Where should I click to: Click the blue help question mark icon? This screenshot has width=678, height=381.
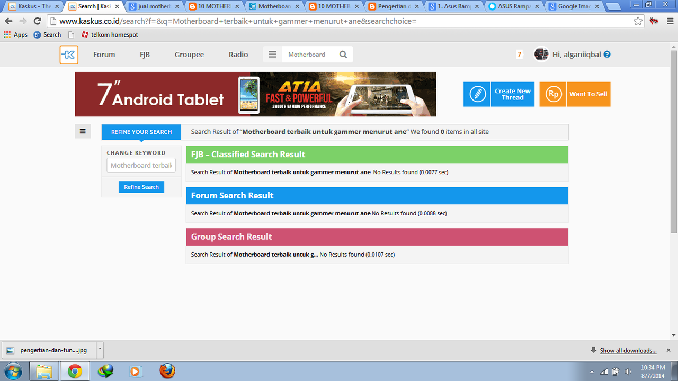point(607,55)
